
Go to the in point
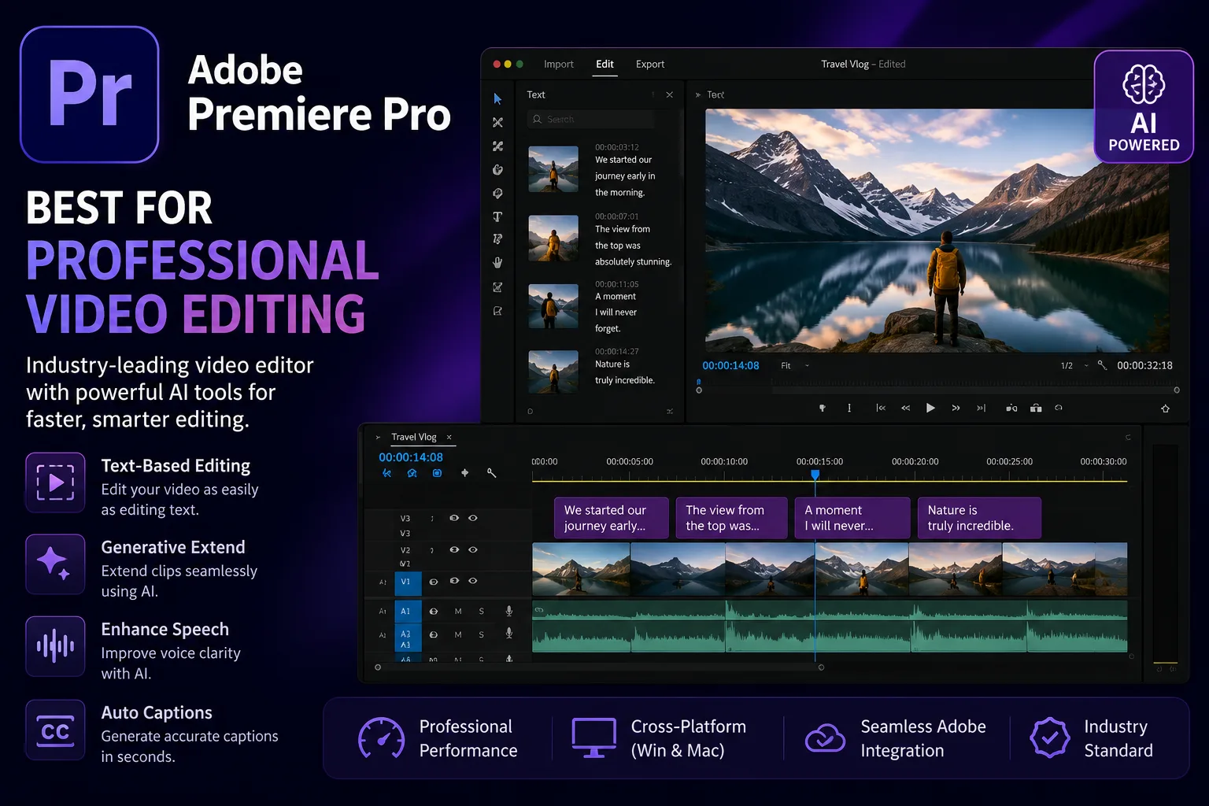(x=881, y=408)
